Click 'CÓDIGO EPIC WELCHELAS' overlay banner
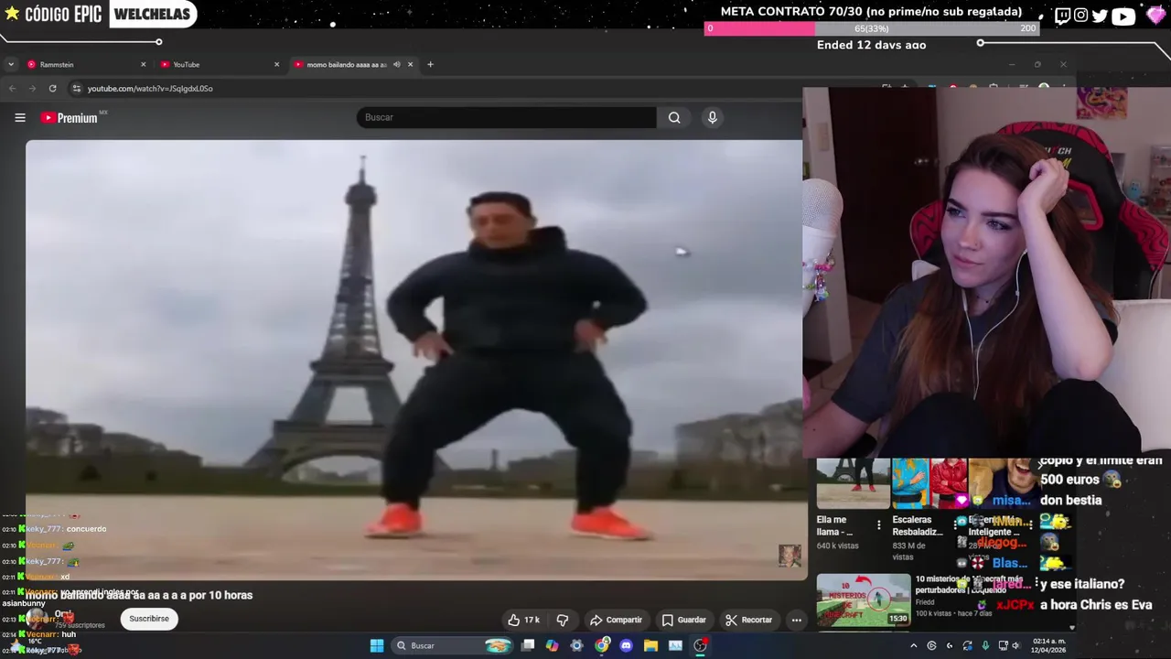The width and height of the screenshot is (1171, 659). [x=99, y=14]
